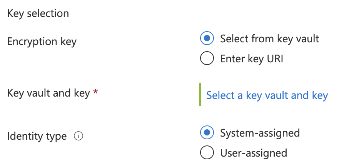Open the Identity type info tooltip icon
Screen dimensions: 354x167
coord(78,136)
